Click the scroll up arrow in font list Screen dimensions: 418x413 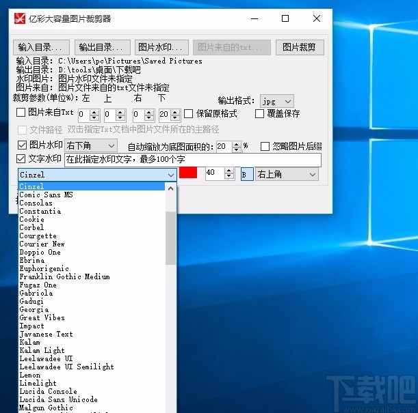(171, 188)
